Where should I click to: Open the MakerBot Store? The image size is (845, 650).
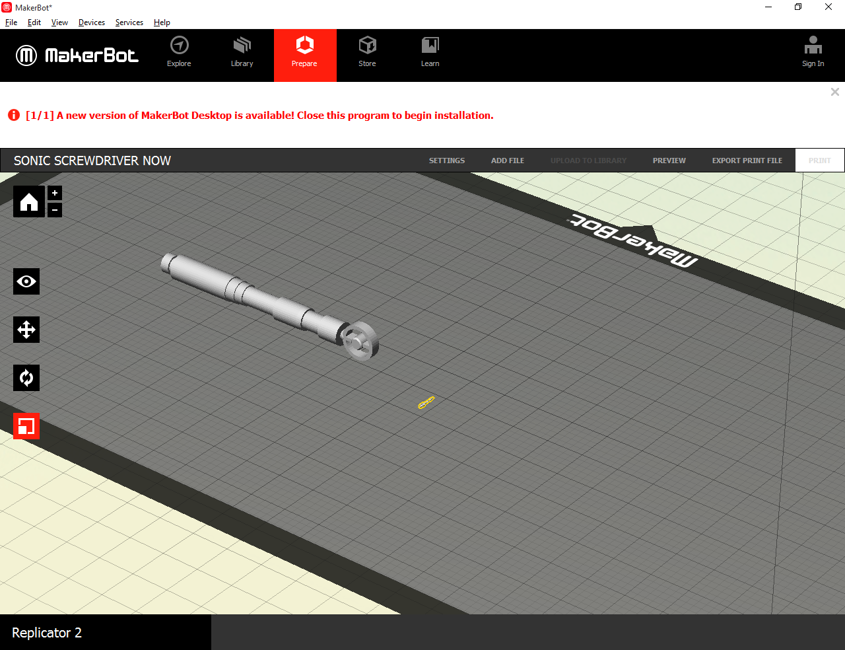[367, 53]
